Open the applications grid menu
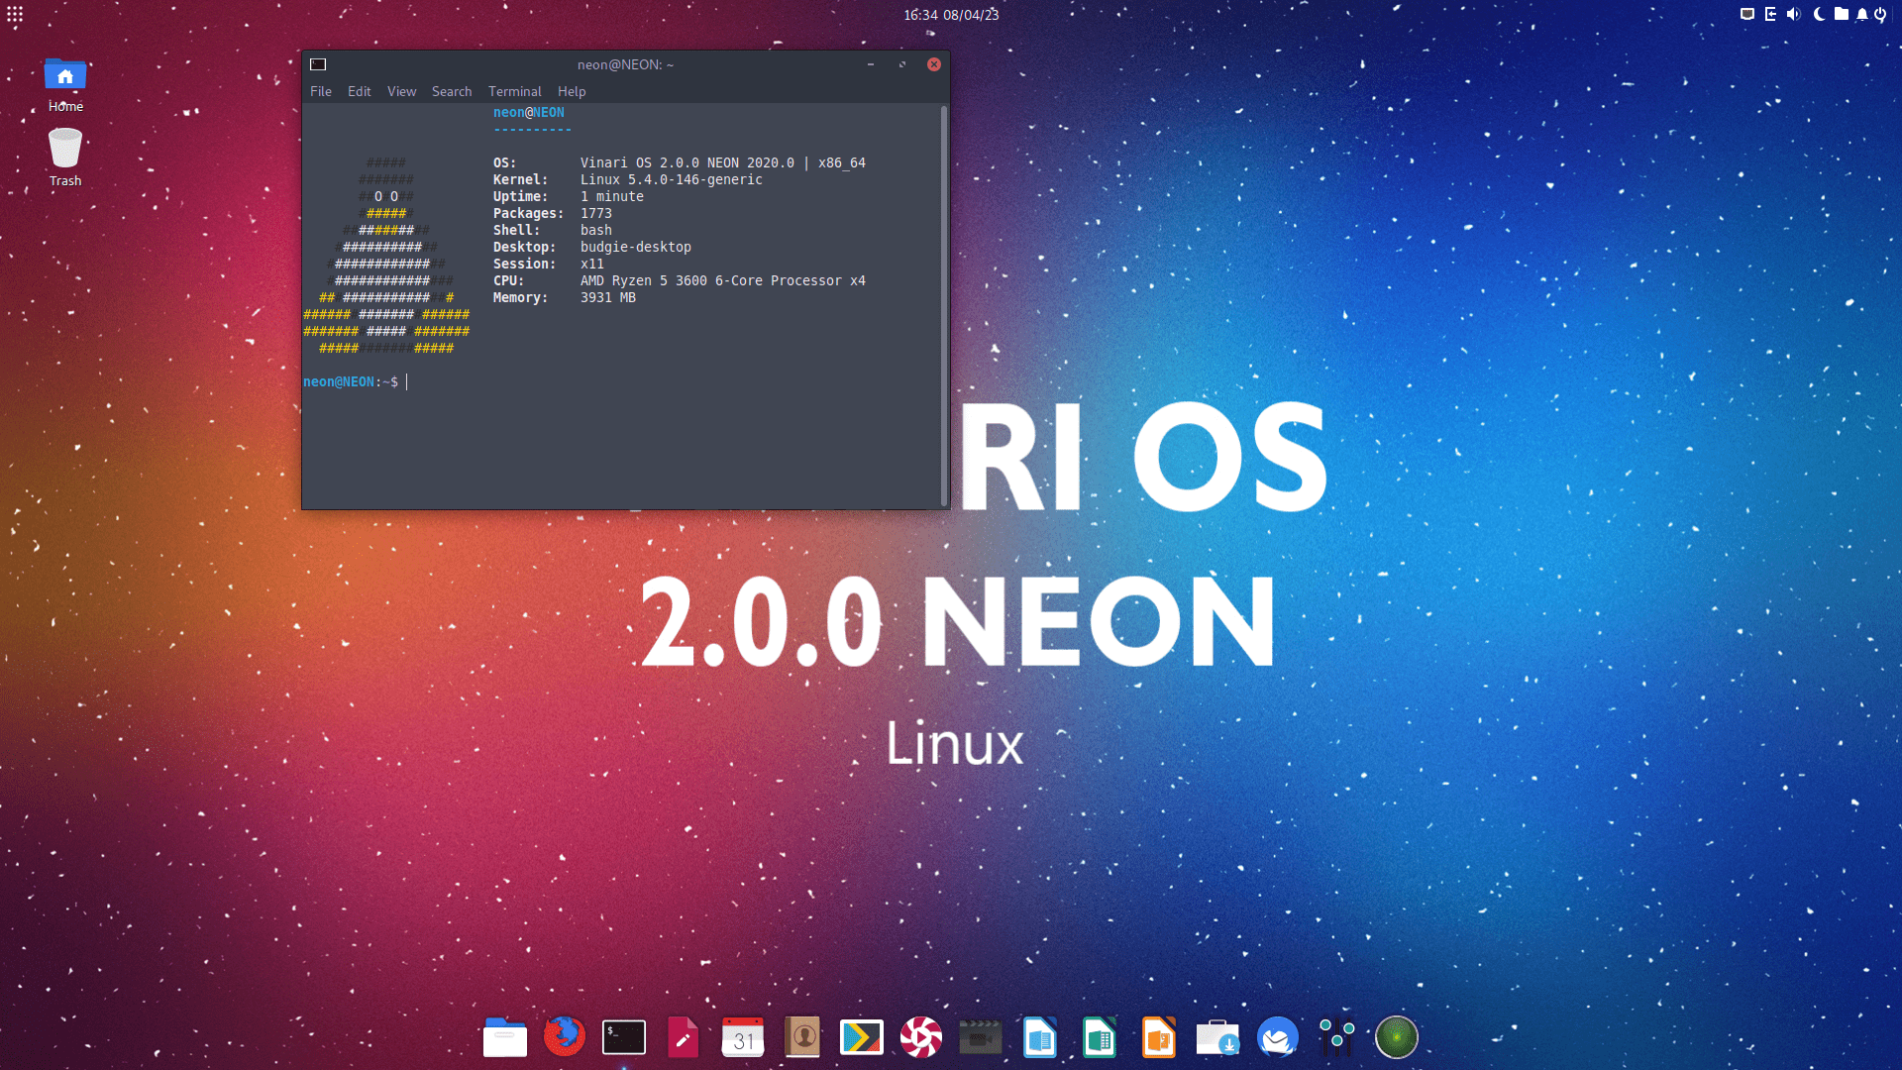This screenshot has height=1070, width=1902. click(15, 14)
